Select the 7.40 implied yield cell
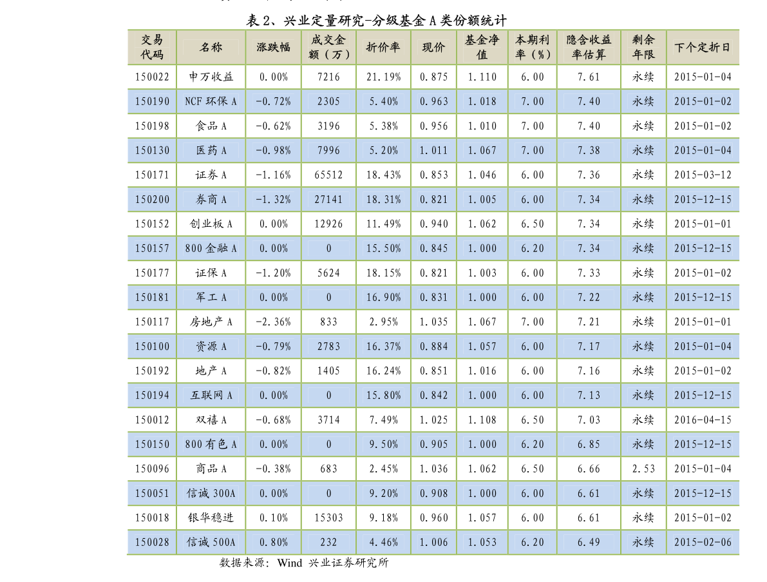The width and height of the screenshot is (767, 582). pos(589,101)
